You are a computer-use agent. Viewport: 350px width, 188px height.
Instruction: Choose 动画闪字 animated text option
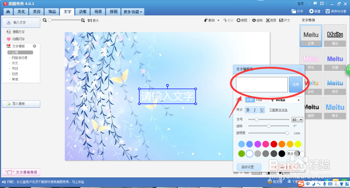pos(16,39)
